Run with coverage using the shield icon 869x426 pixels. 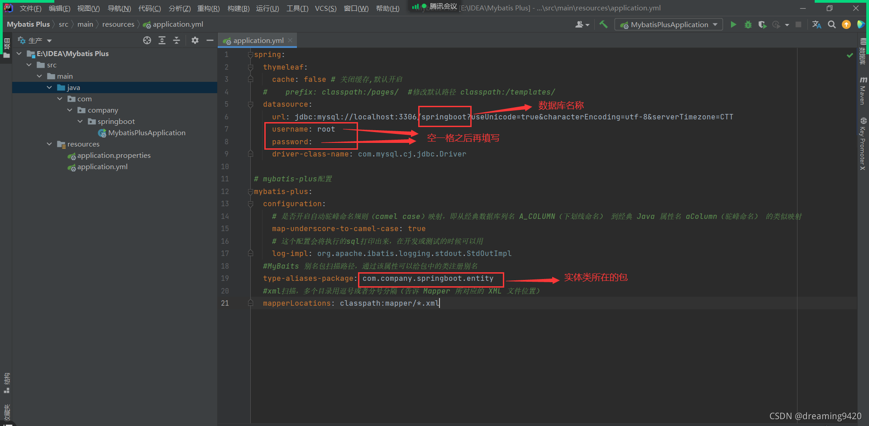coord(762,24)
